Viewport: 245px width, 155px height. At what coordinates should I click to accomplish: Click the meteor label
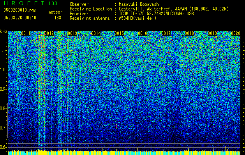[x=55, y=12]
